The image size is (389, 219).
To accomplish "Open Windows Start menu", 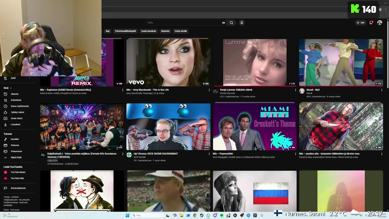I will (127, 215).
